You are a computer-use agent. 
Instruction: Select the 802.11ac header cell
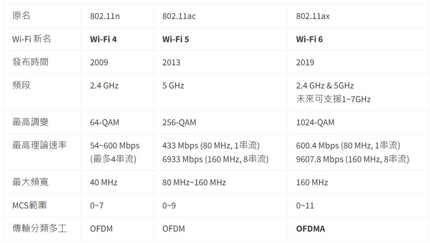[220, 16]
